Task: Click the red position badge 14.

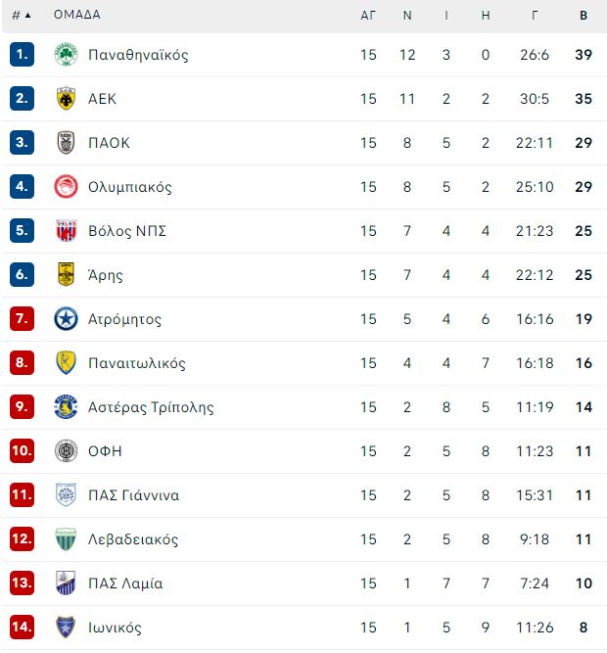Action: tap(22, 627)
